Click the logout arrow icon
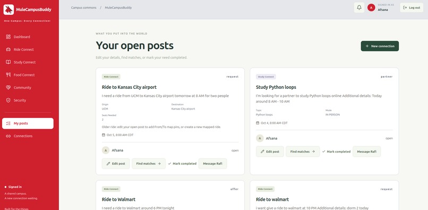This screenshot has width=428, height=210. 405,7
